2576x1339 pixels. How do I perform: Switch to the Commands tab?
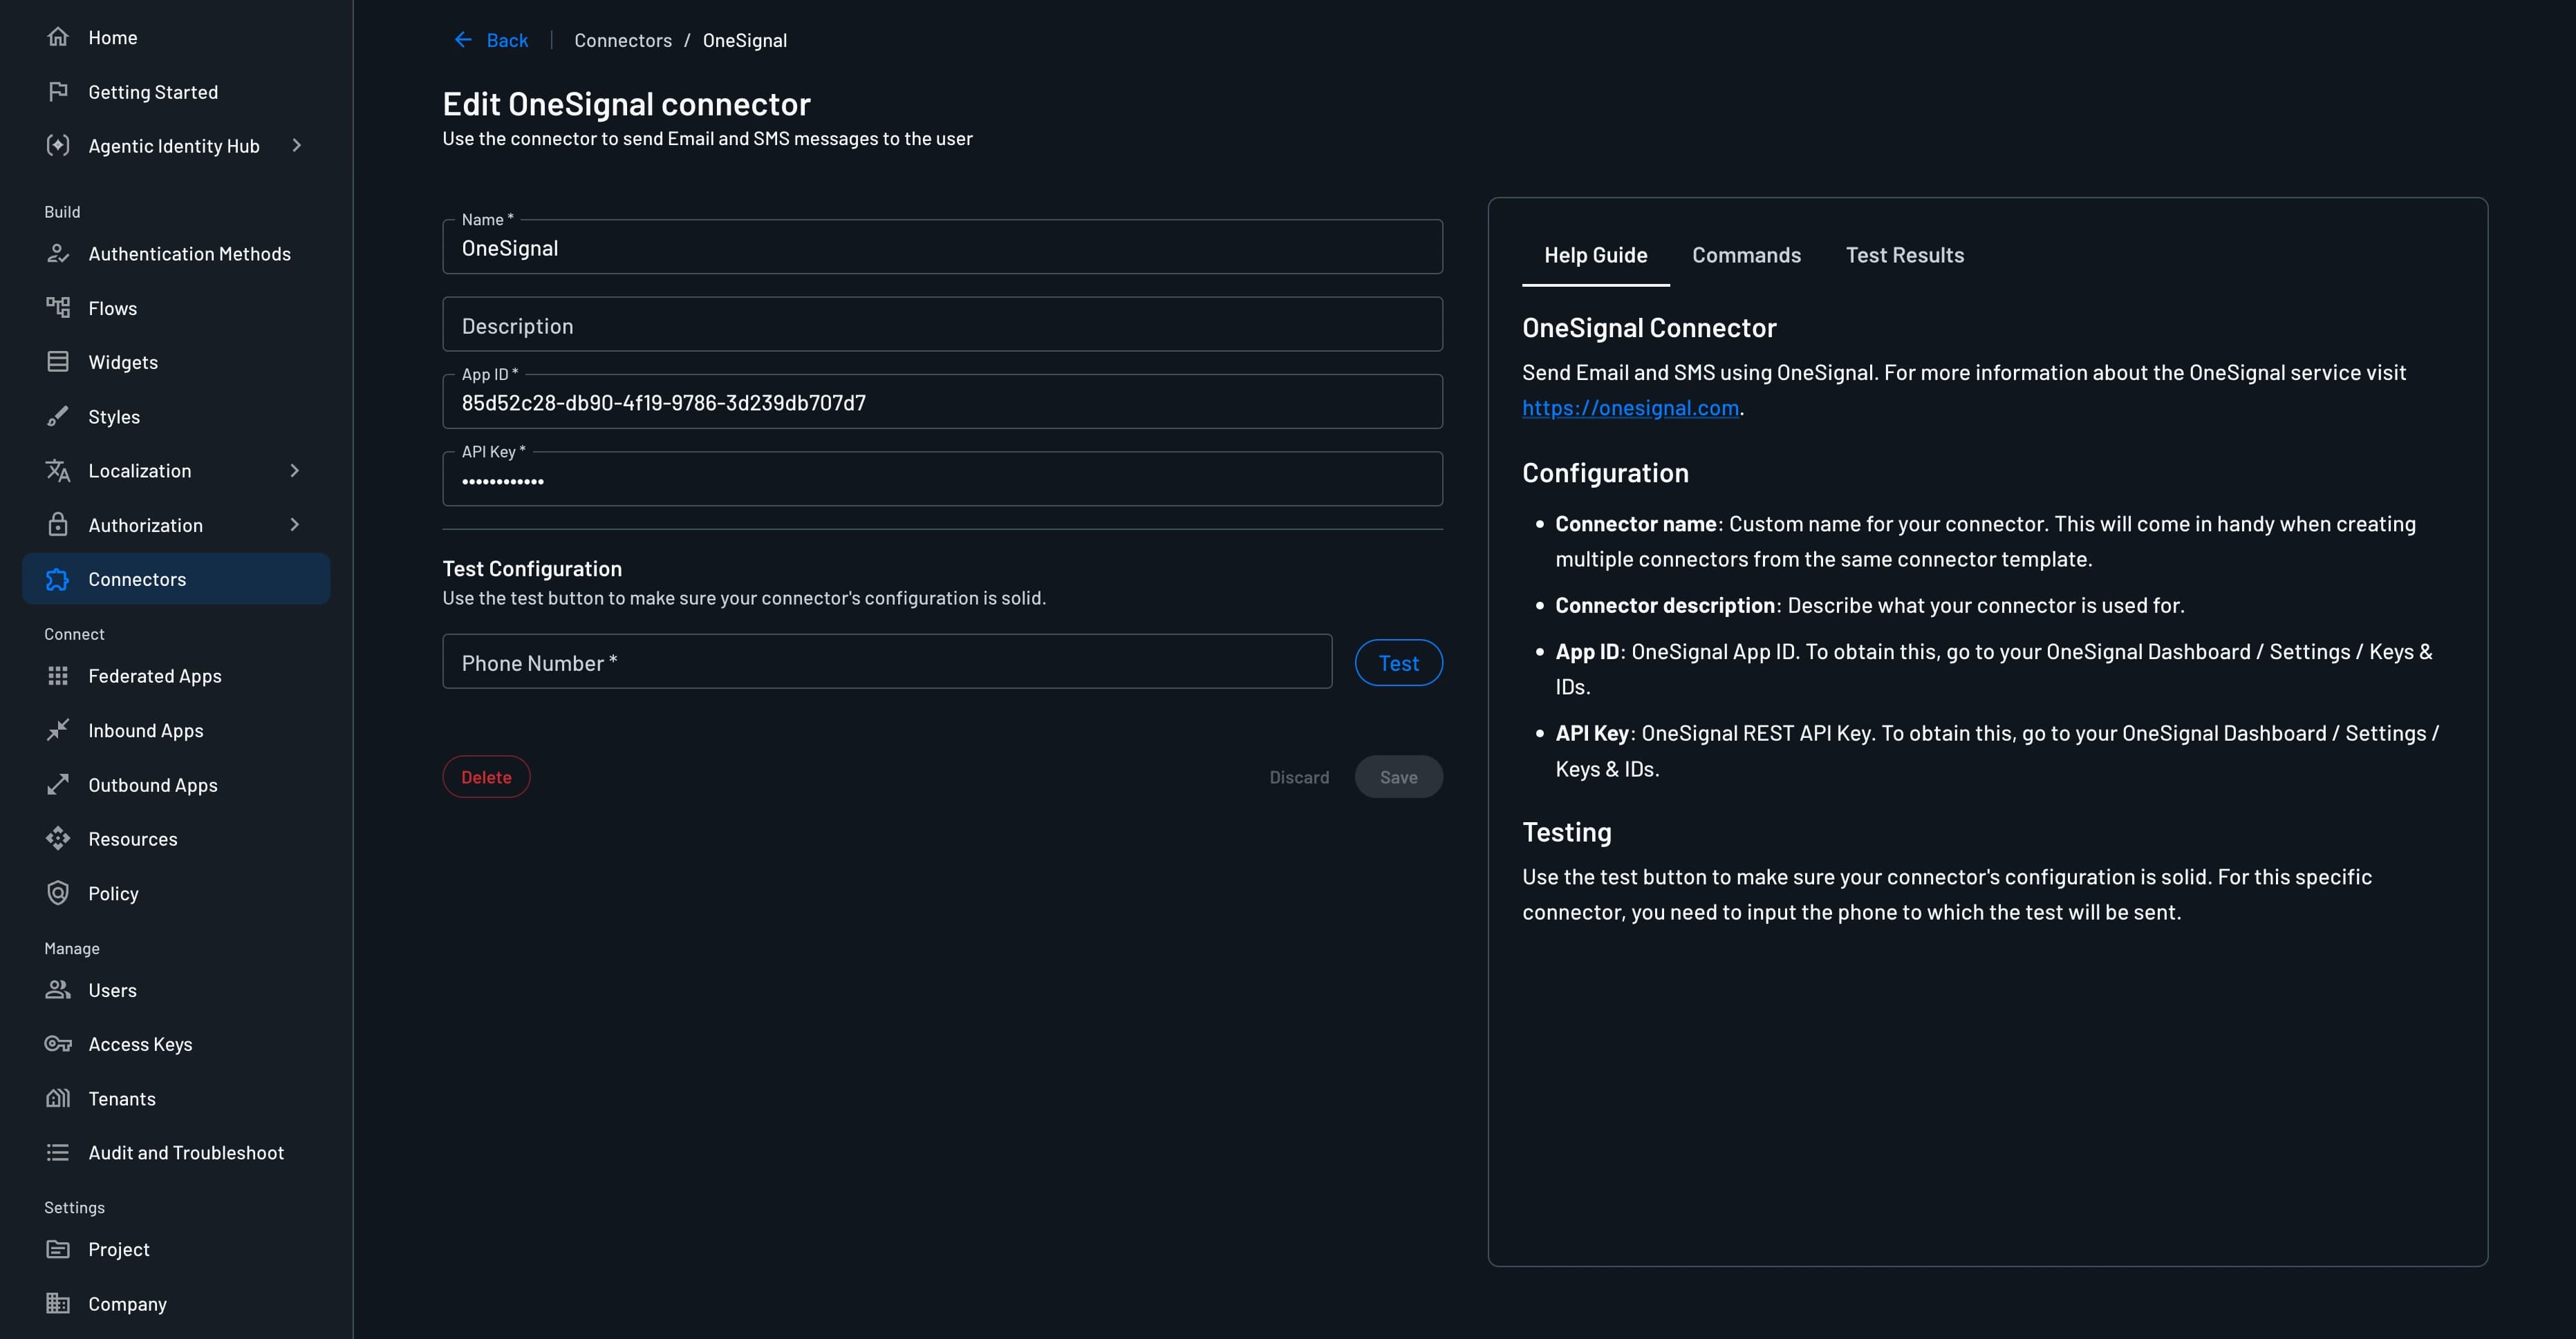point(1746,256)
